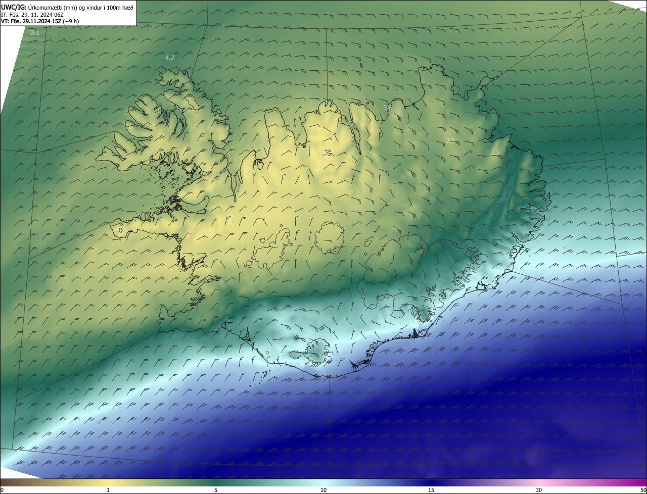The height and width of the screenshot is (494, 647).
Task: Click the 1 tick on colour scale
Action: 108,490
